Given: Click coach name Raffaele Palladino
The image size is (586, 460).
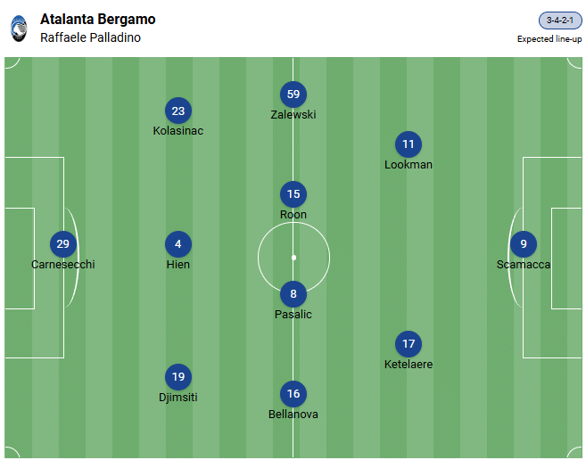Looking at the screenshot, I should tap(90, 37).
